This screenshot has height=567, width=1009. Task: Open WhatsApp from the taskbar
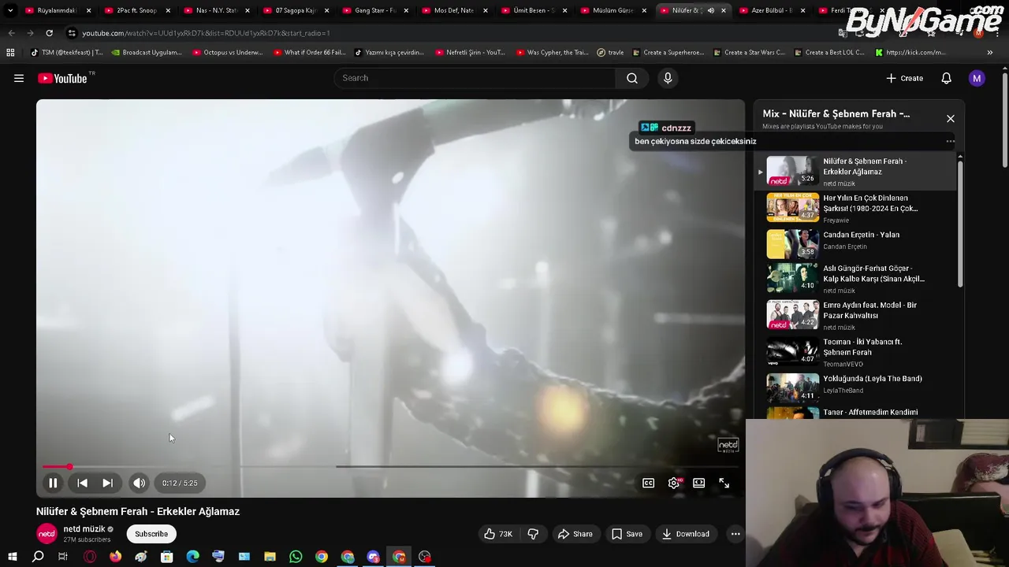click(x=296, y=557)
